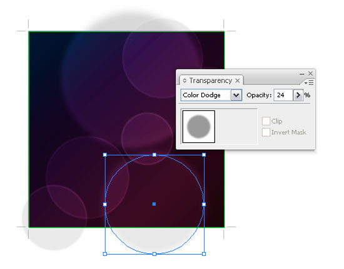This screenshot has width=344, height=269.
Task: Click the bottom-middle handle of the bounding box
Action: coord(154,254)
